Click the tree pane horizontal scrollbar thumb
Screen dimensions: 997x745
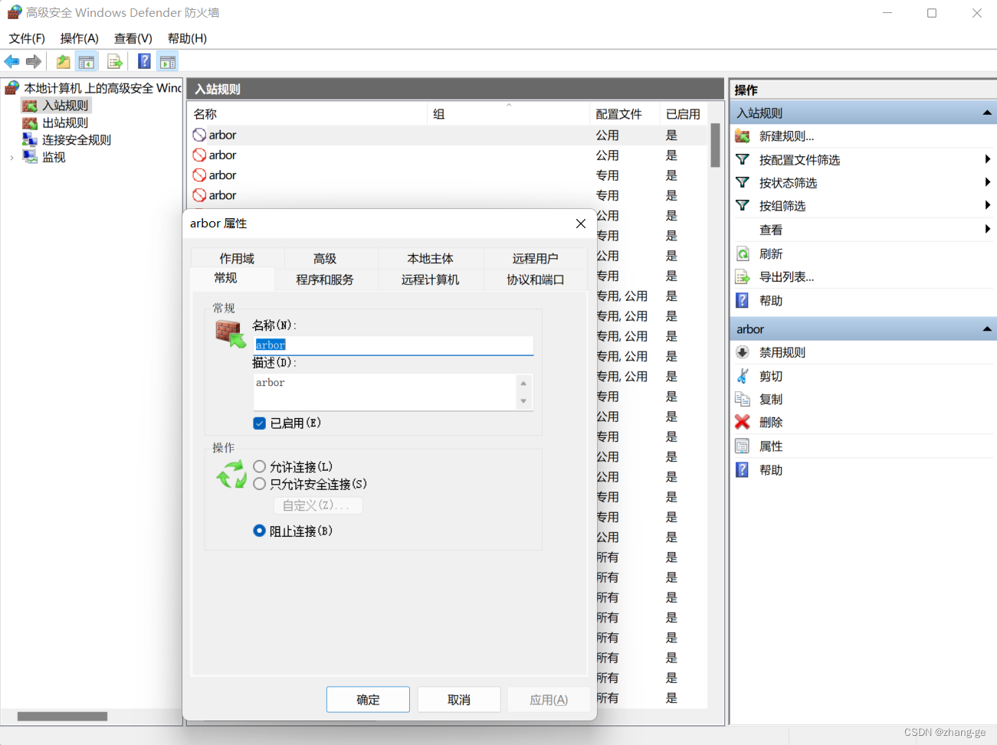[x=62, y=717]
